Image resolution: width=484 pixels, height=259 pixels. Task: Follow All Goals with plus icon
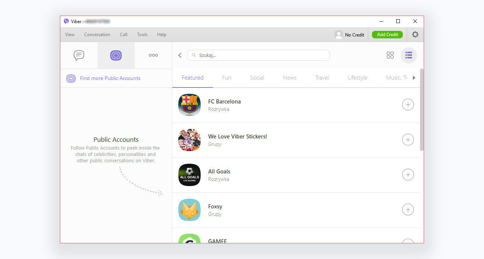[408, 175]
